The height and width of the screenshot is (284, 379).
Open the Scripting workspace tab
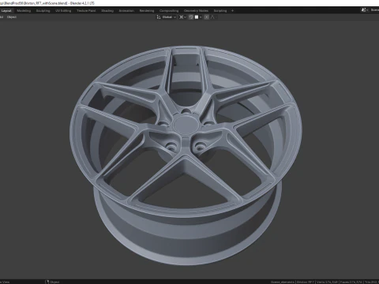(220, 11)
